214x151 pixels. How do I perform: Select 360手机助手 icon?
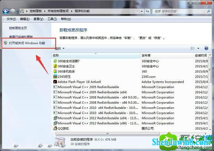pos(55,71)
